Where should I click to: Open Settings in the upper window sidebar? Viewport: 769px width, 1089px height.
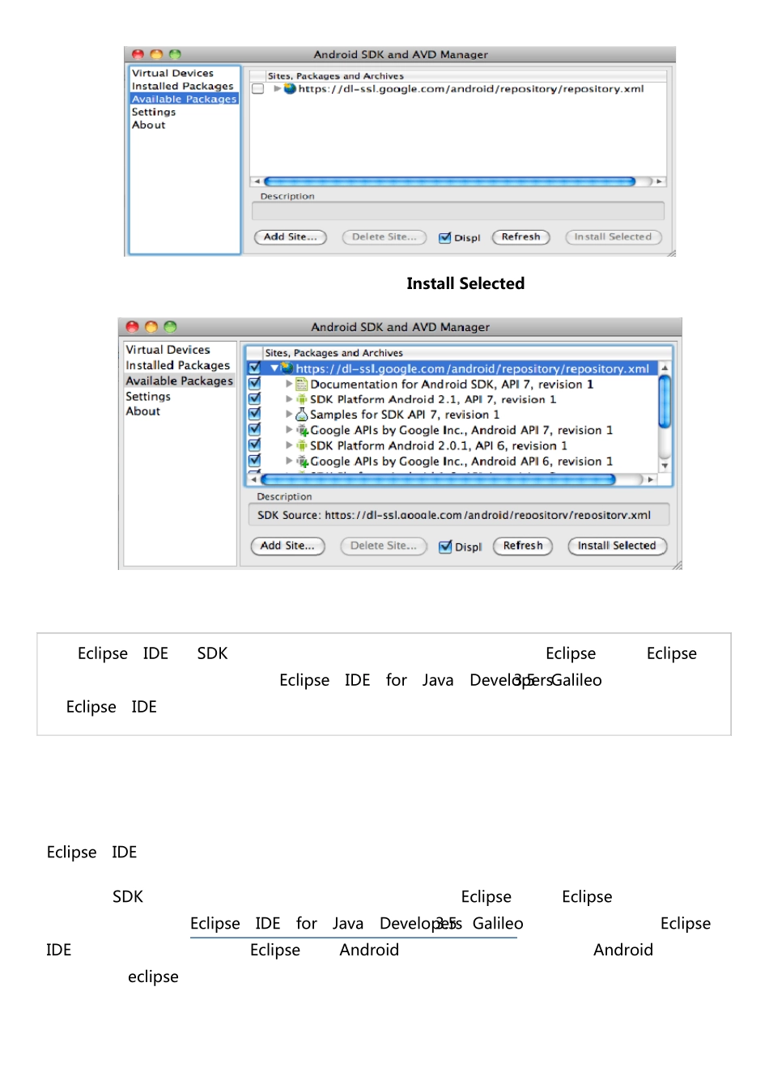(154, 112)
